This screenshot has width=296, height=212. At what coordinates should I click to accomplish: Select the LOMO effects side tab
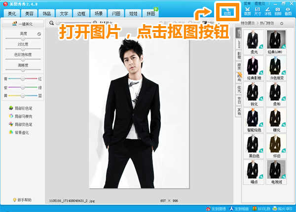[x=239, y=44]
